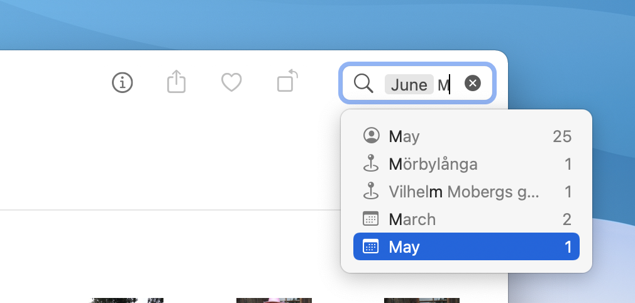Open the middle photo thumbnail at bottom

tap(274, 300)
